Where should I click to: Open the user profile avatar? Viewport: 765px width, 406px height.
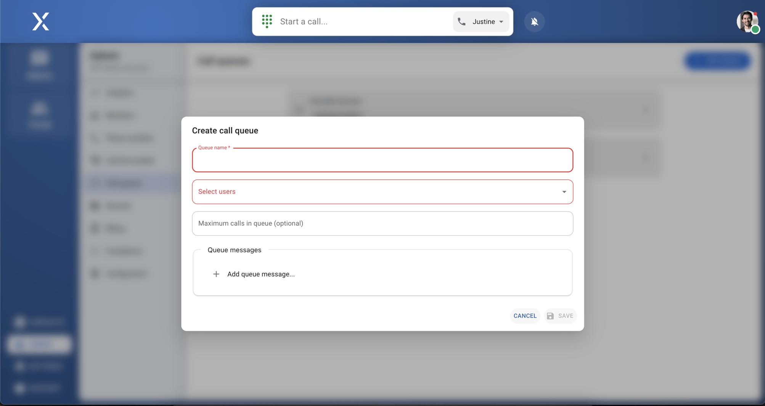point(747,22)
